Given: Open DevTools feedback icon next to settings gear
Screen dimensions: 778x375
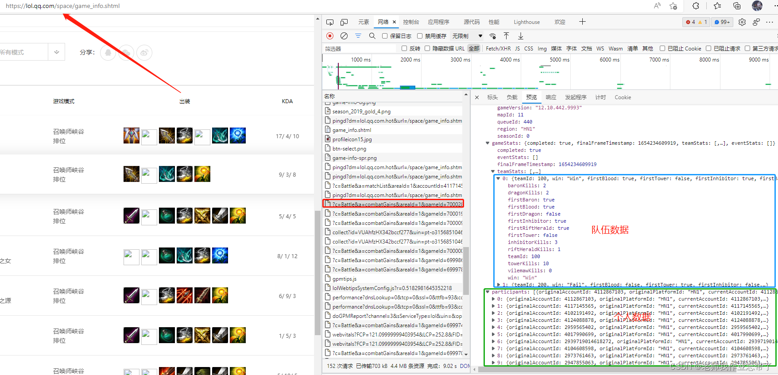Looking at the screenshot, I should click(x=756, y=22).
